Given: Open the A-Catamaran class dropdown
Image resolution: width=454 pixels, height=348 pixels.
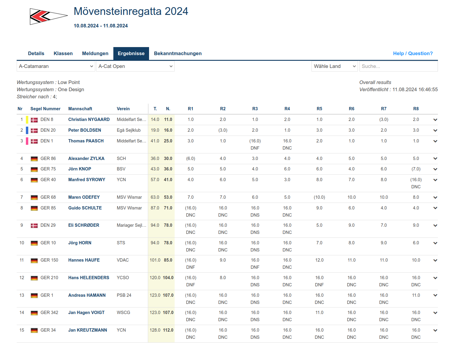Looking at the screenshot, I should [x=56, y=66].
